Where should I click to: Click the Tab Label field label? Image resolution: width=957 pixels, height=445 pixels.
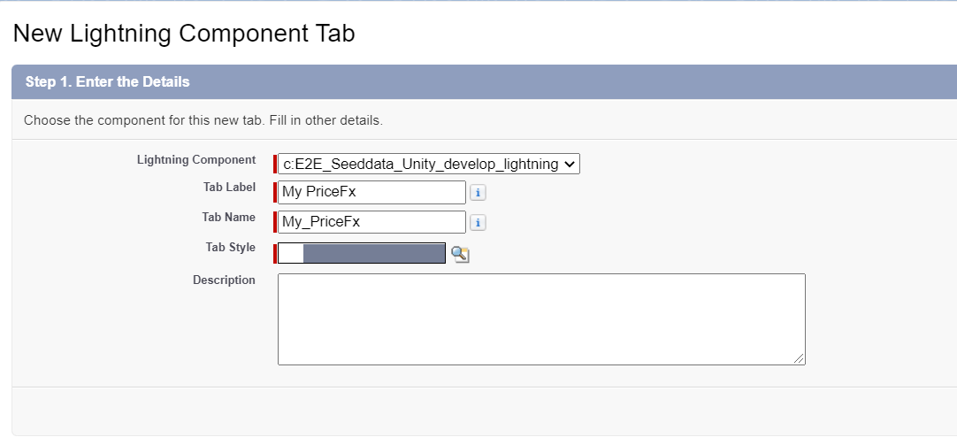click(229, 188)
